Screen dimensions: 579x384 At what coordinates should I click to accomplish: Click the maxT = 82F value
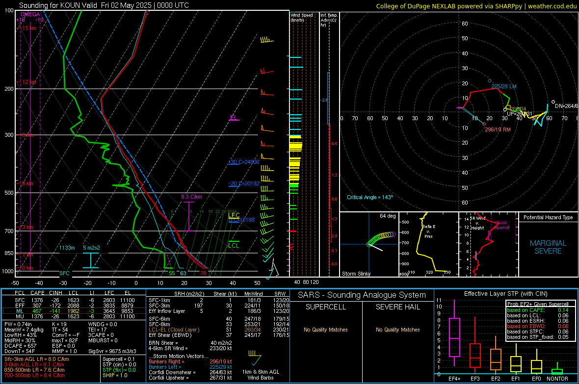pyautogui.click(x=65, y=340)
